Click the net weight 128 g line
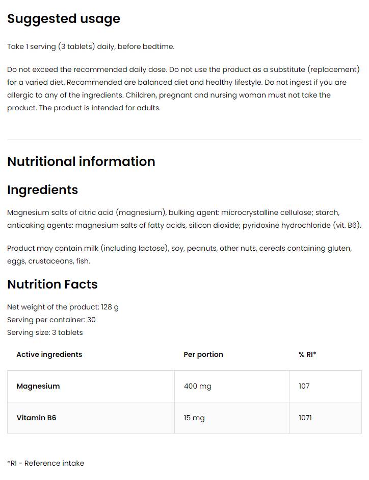The height and width of the screenshot is (480, 369). click(x=63, y=307)
